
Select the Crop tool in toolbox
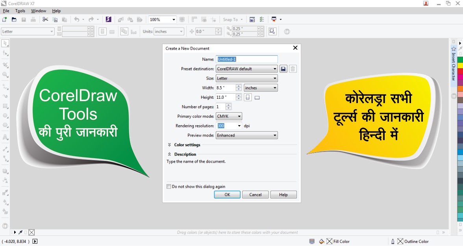point(6,65)
